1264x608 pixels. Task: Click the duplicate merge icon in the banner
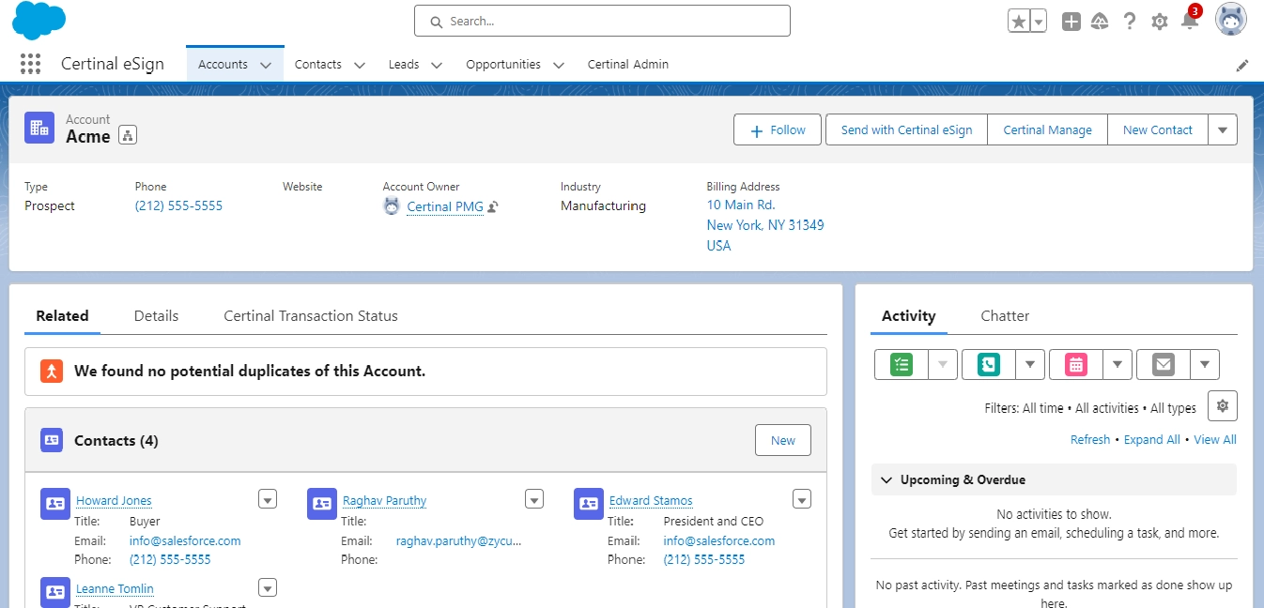[x=52, y=371]
